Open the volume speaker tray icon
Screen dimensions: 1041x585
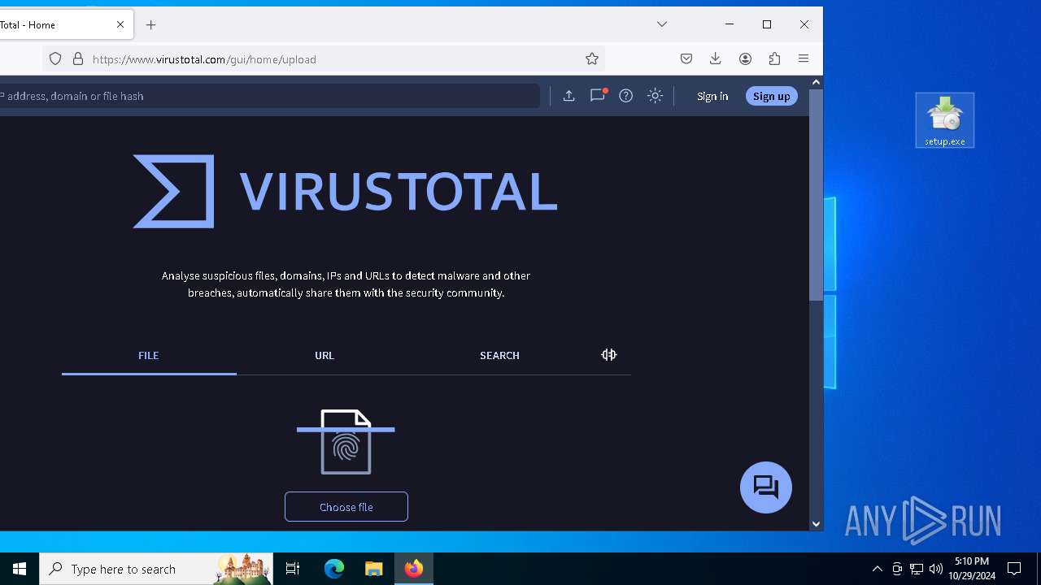[936, 569]
